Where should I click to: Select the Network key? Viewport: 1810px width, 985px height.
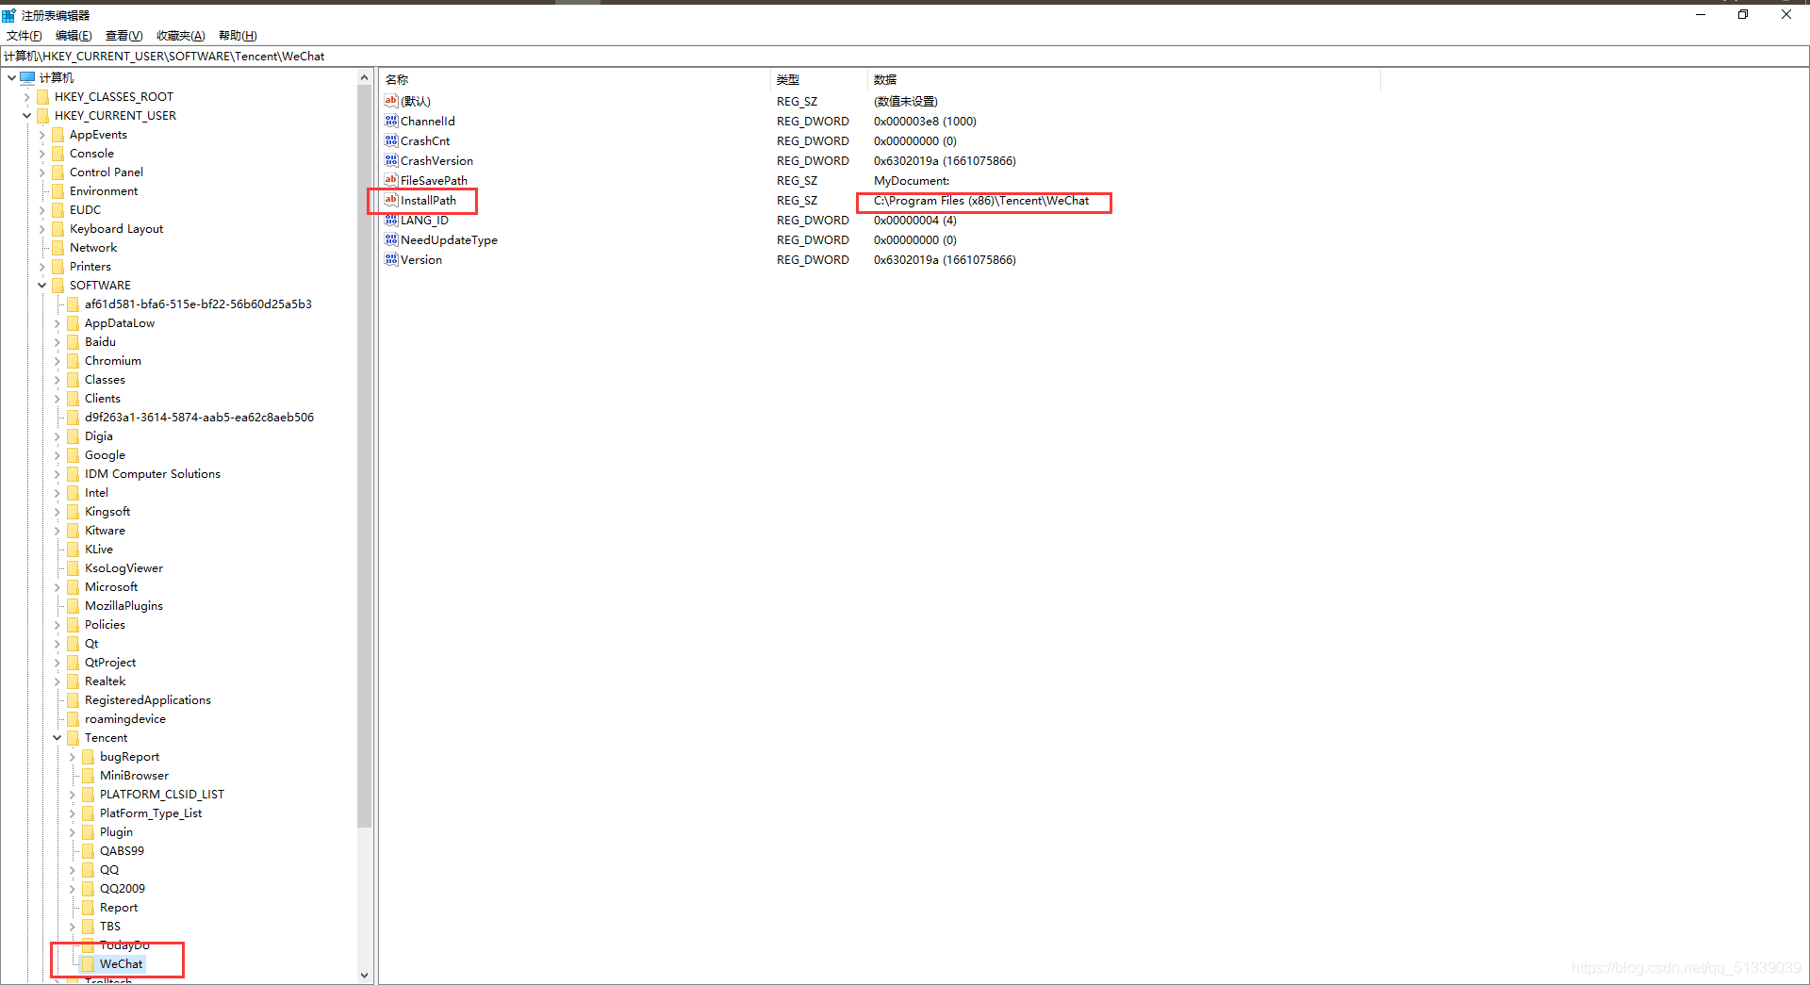(x=93, y=247)
